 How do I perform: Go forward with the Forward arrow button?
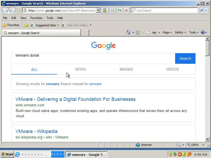pos(12,10)
